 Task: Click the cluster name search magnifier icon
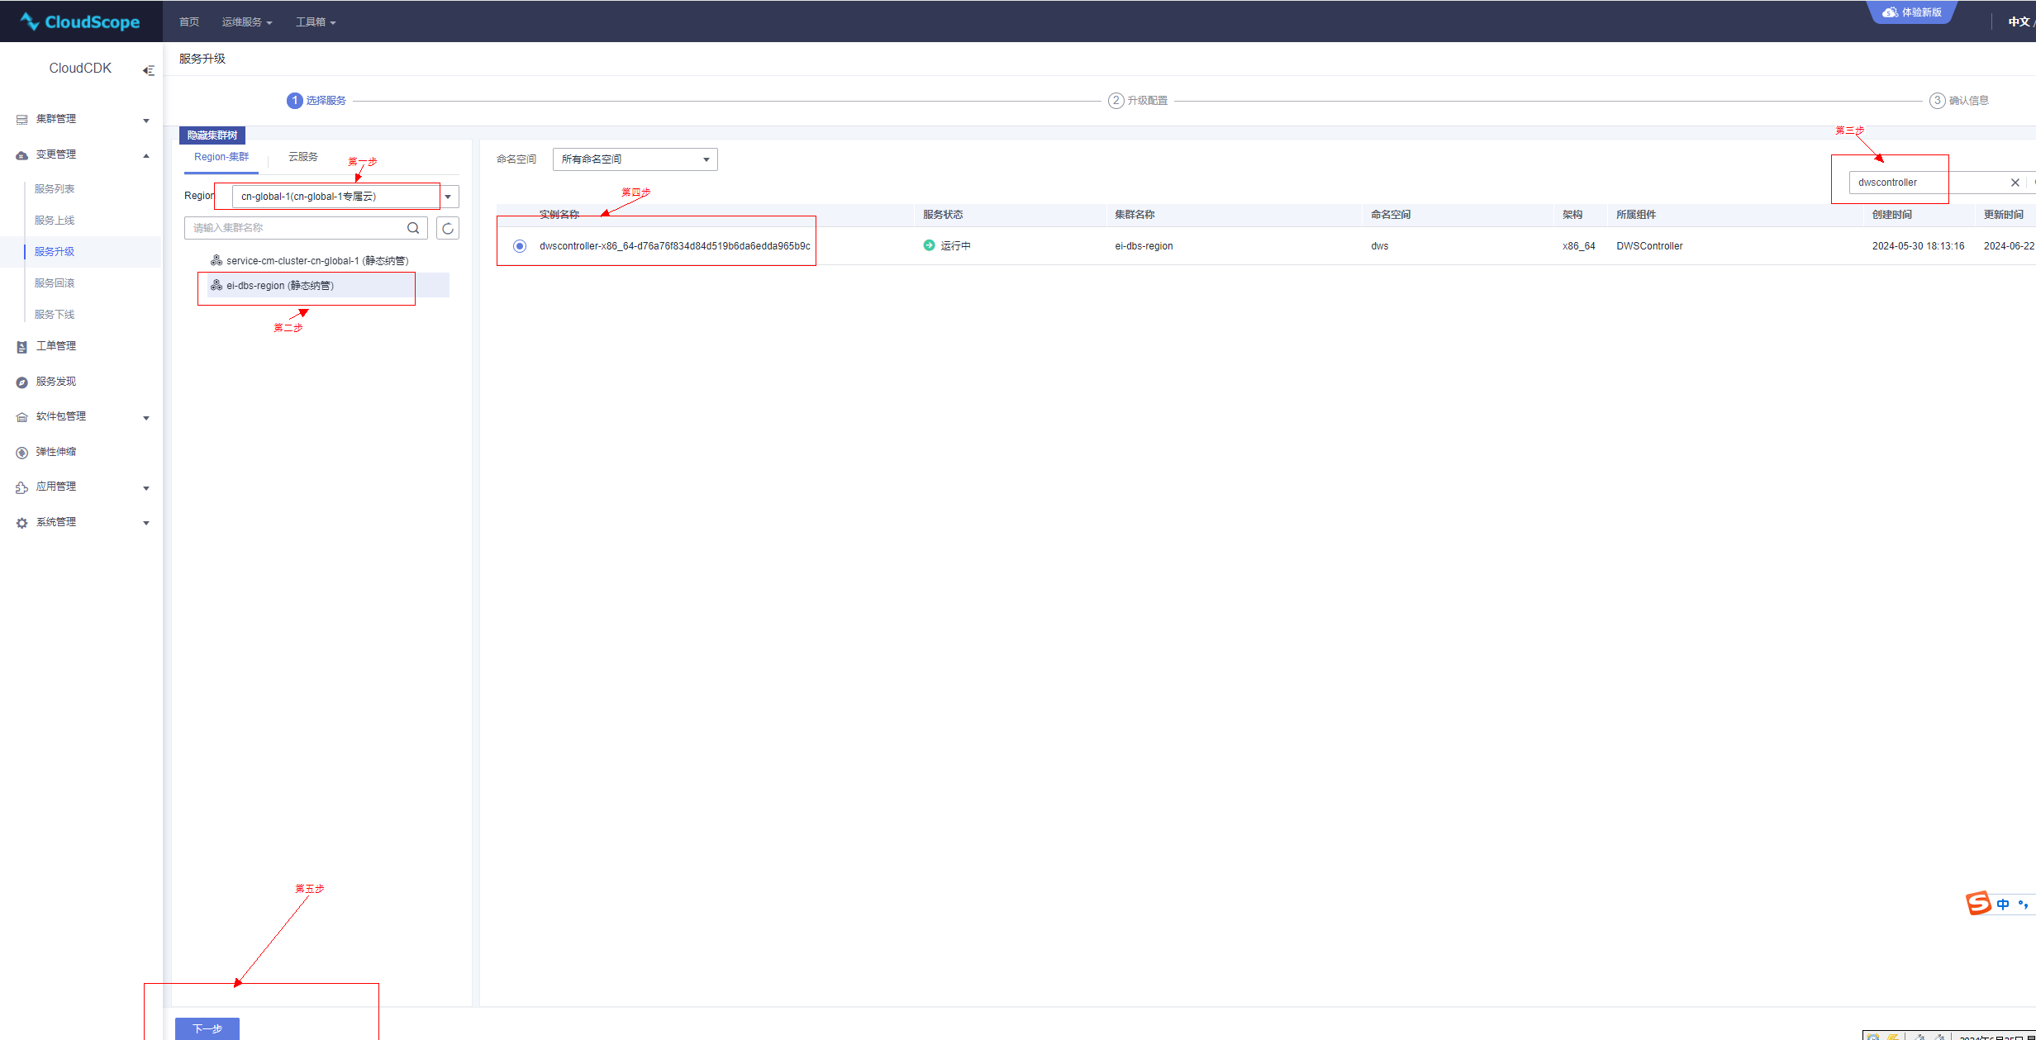[413, 228]
